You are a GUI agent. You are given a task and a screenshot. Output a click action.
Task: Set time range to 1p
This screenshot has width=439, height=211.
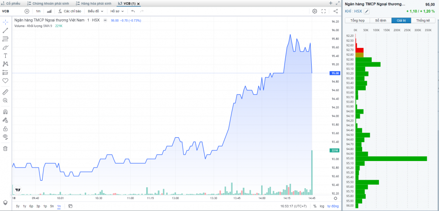coord(45,206)
